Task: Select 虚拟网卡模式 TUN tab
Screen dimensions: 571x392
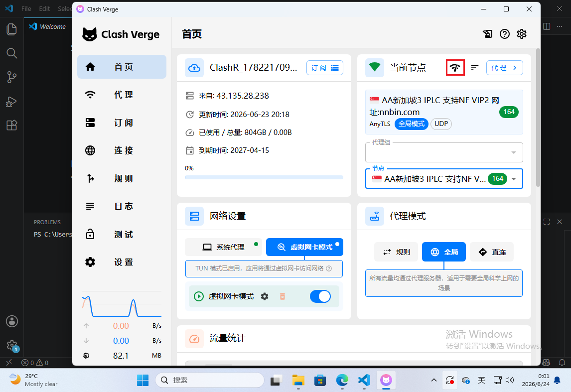Action: tap(304, 247)
